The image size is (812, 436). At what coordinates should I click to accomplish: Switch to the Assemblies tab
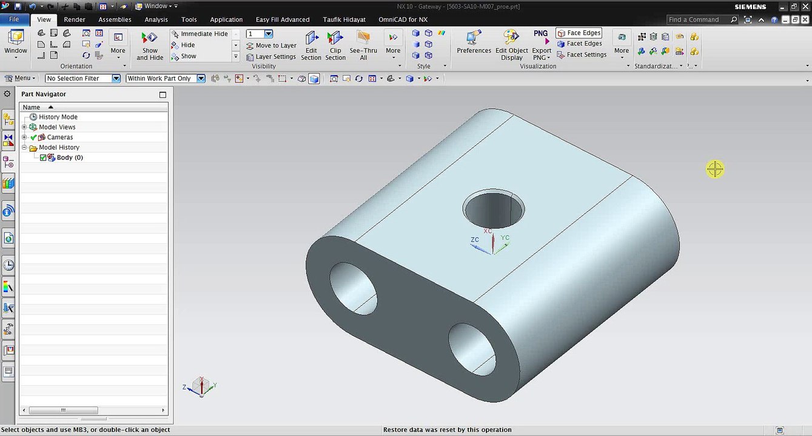coord(115,19)
